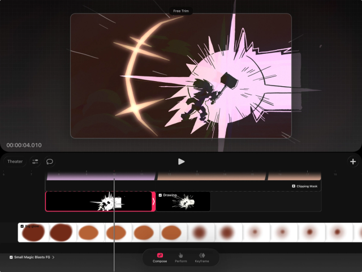Select the Drawing clip thumbnail
Image resolution: width=362 pixels, height=272 pixels.
coord(183,202)
